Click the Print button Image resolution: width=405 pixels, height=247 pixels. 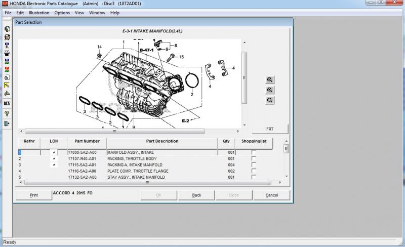pos(33,195)
